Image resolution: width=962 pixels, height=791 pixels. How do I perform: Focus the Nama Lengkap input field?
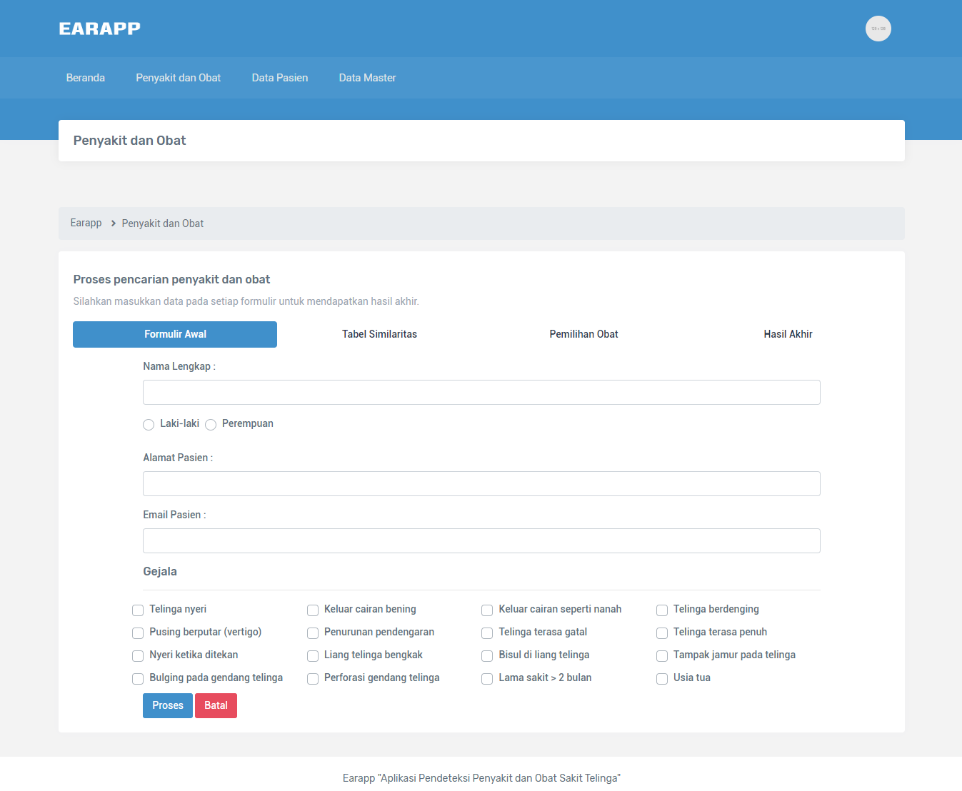[x=481, y=393]
